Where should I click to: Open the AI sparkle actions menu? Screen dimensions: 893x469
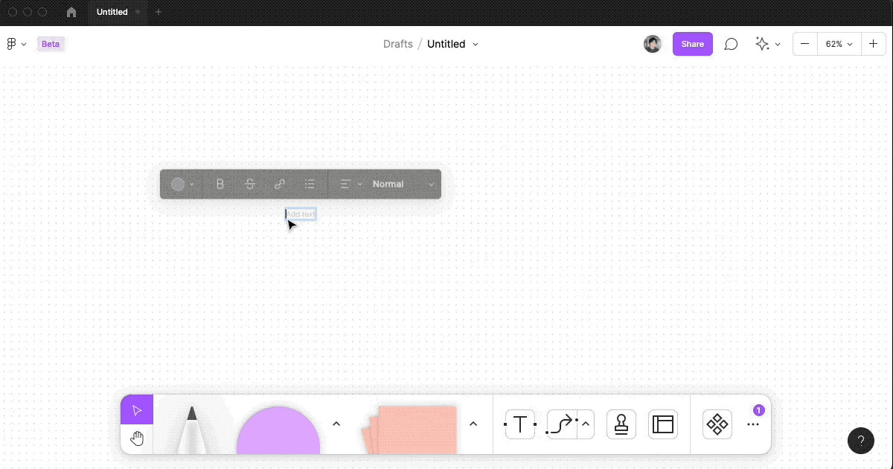point(767,44)
